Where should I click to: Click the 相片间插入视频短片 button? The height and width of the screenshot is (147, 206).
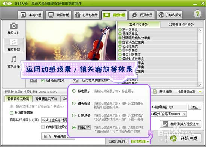[181, 124]
